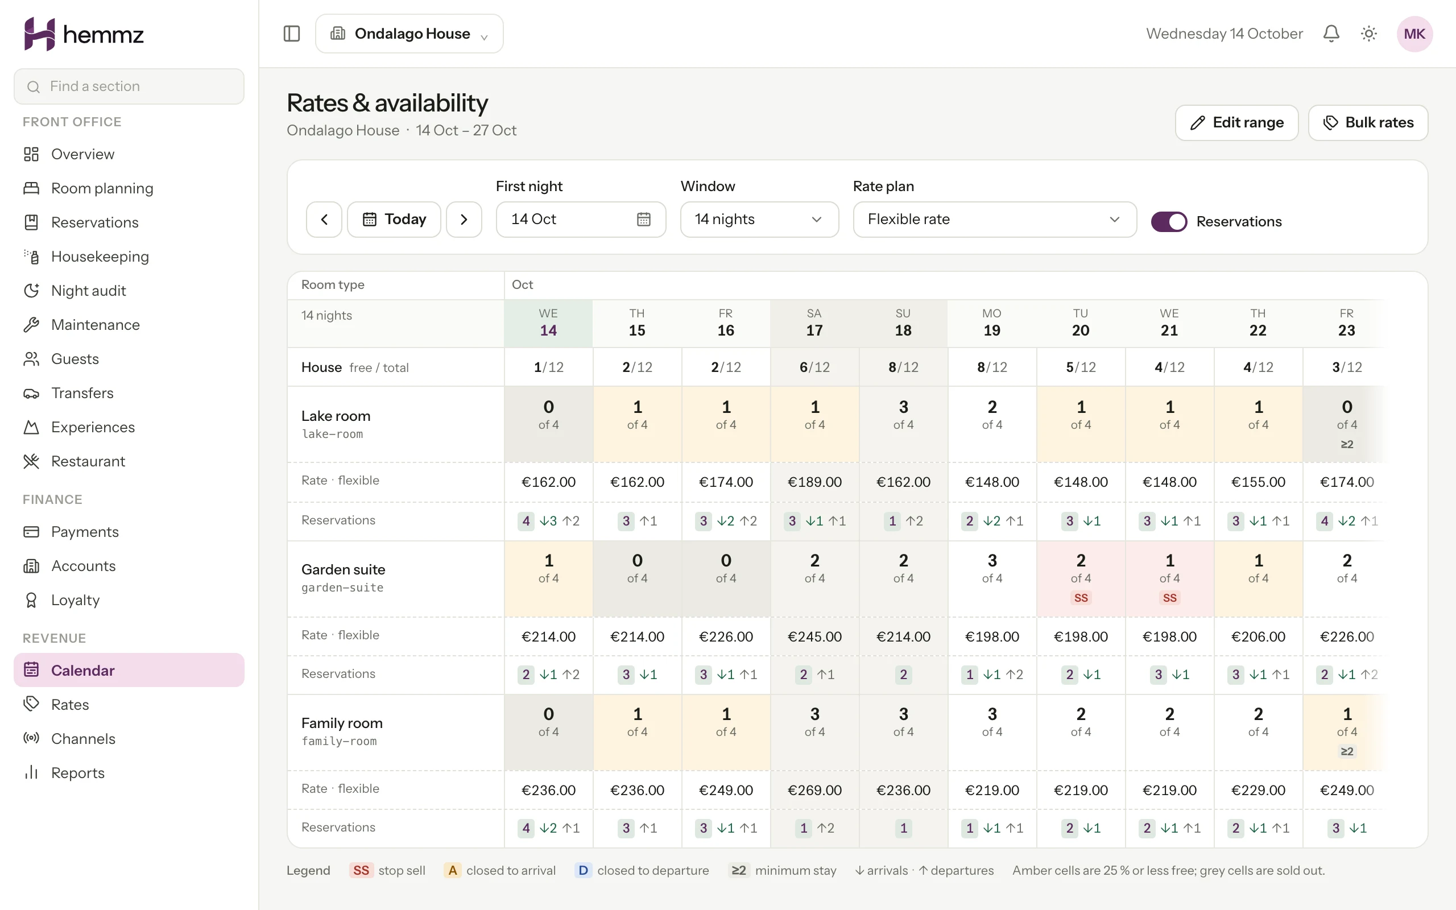Click Lake room availability cell for 18 Oct
The width and height of the screenshot is (1456, 910).
pyautogui.click(x=903, y=424)
